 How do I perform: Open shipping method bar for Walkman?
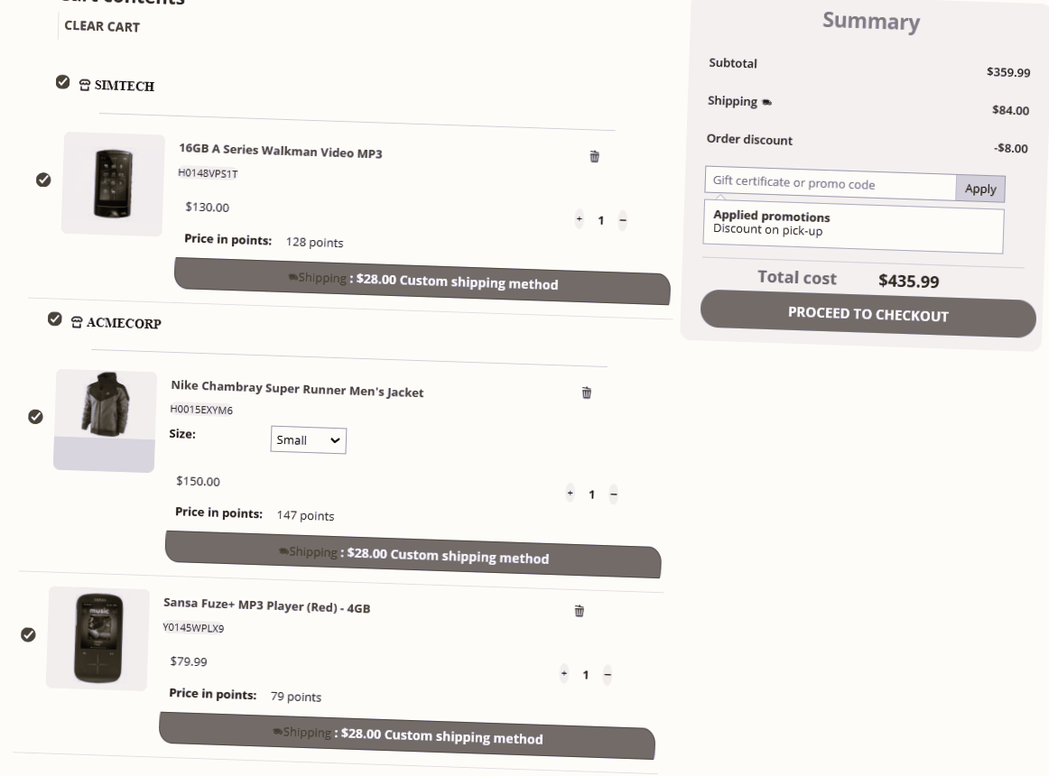point(422,282)
